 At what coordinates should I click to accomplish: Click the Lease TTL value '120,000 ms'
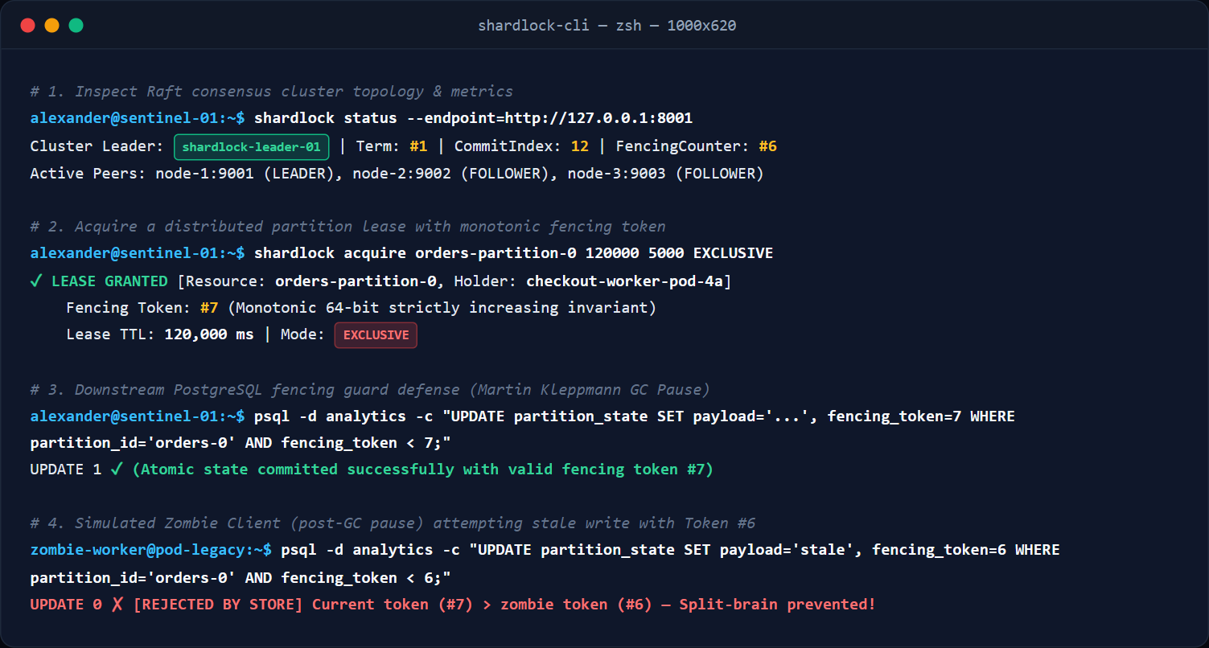coord(209,334)
